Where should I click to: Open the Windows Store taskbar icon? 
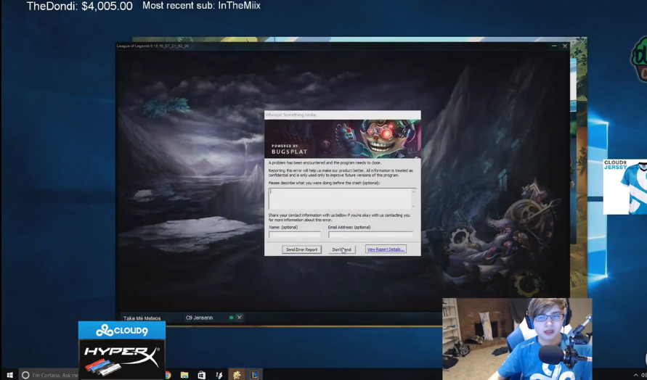click(201, 375)
